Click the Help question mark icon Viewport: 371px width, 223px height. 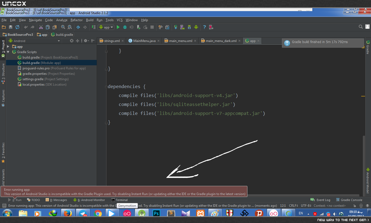[204, 27]
